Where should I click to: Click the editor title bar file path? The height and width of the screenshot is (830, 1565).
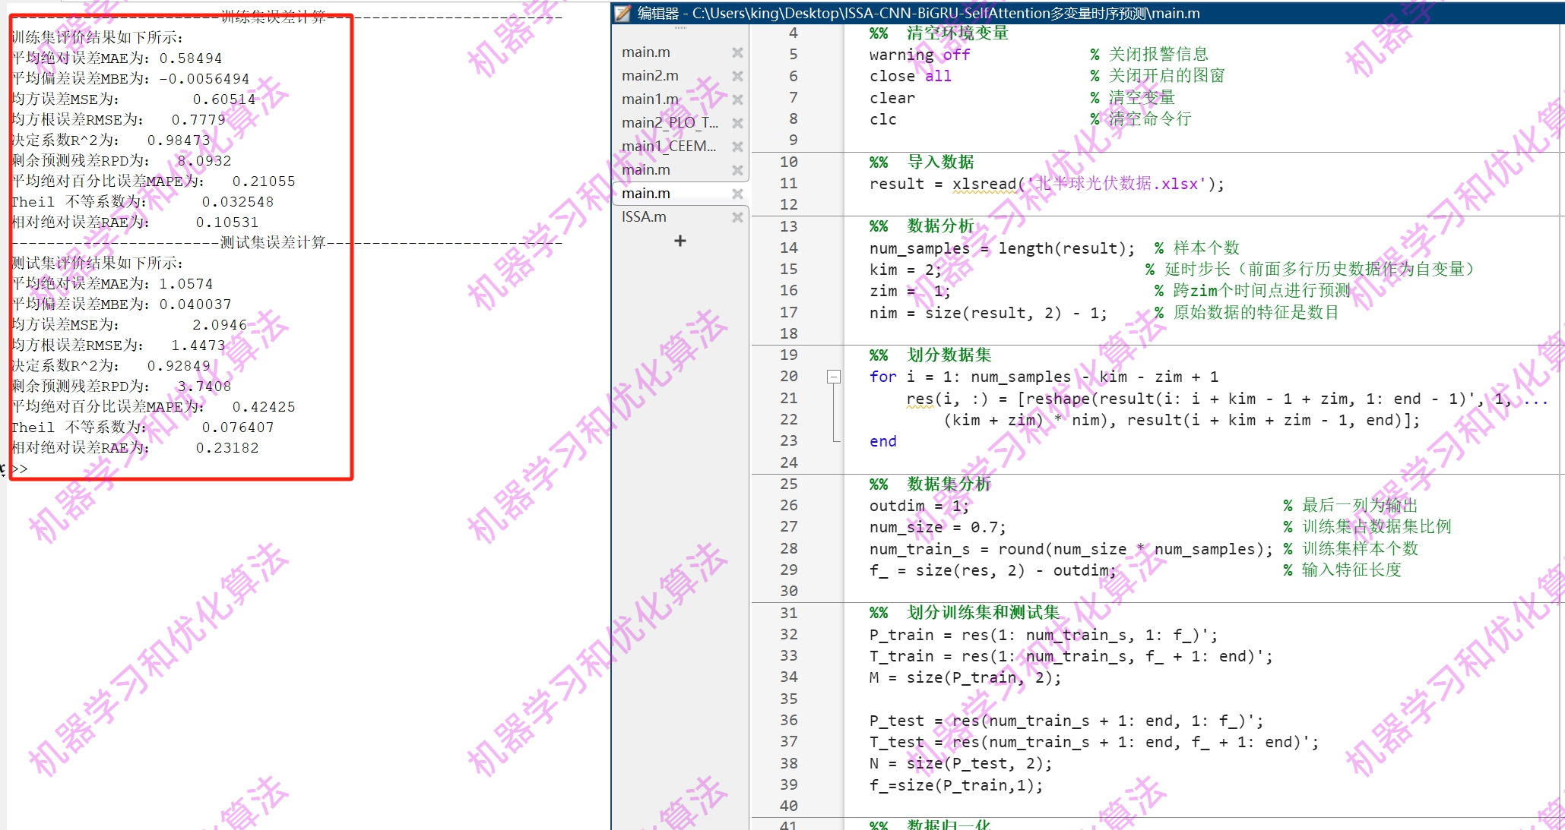pyautogui.click(x=946, y=13)
